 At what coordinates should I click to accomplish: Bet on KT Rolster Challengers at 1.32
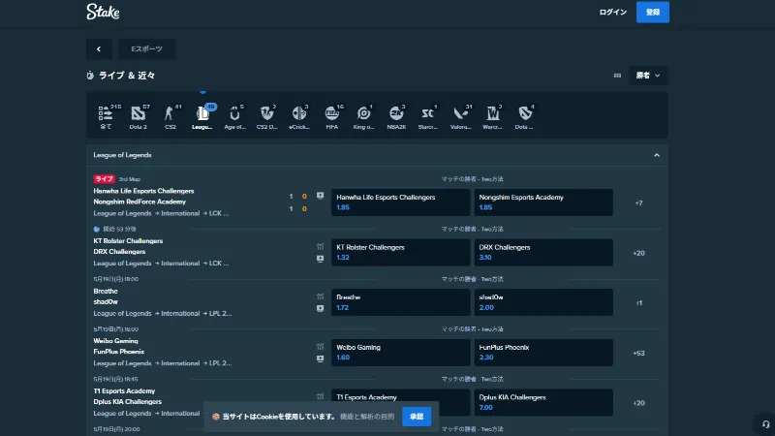pyautogui.click(x=400, y=252)
